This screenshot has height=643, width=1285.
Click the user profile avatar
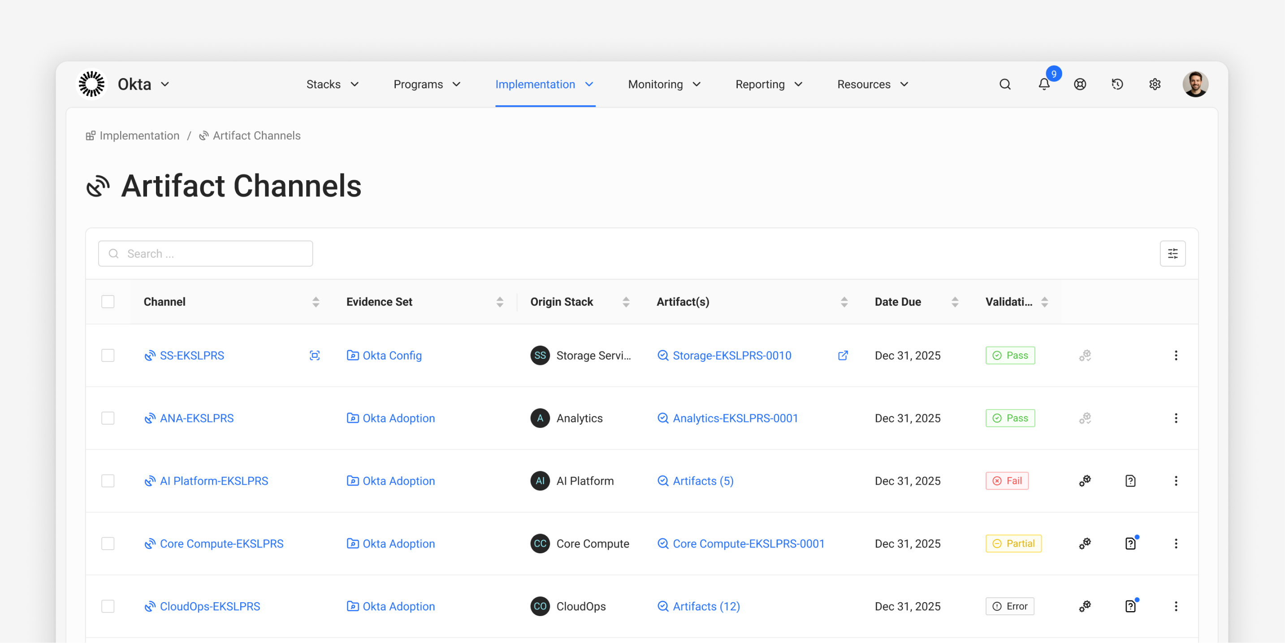tap(1195, 84)
